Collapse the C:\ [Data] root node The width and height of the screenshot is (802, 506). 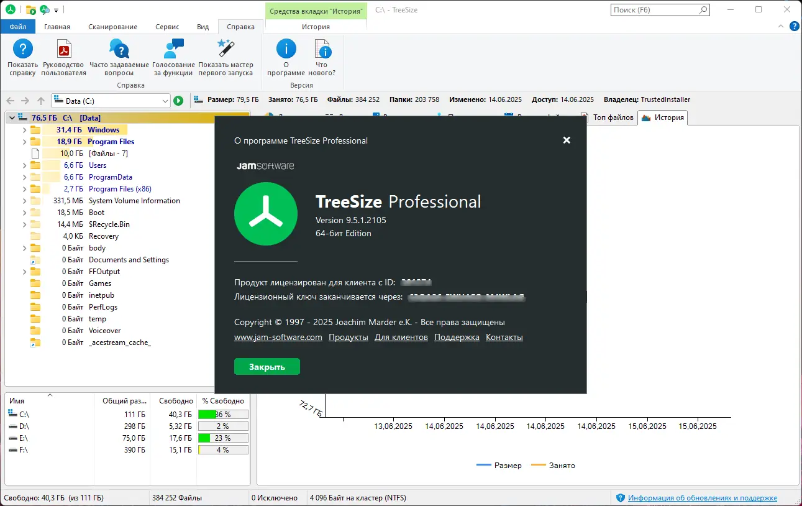pyautogui.click(x=12, y=118)
